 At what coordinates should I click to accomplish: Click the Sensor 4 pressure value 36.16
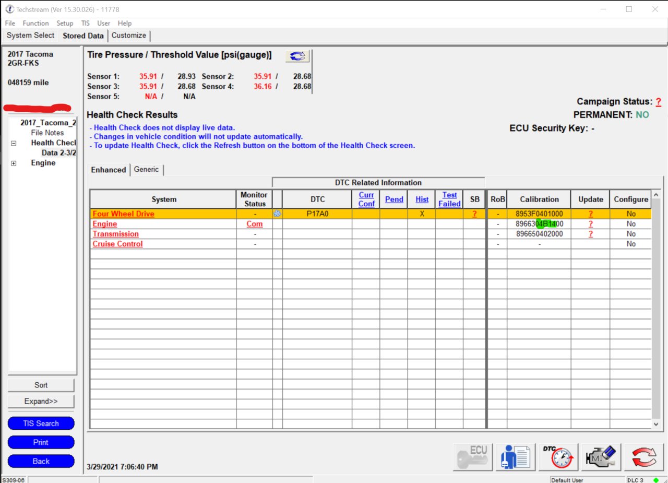click(x=263, y=86)
